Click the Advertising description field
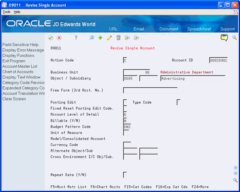 193,78
